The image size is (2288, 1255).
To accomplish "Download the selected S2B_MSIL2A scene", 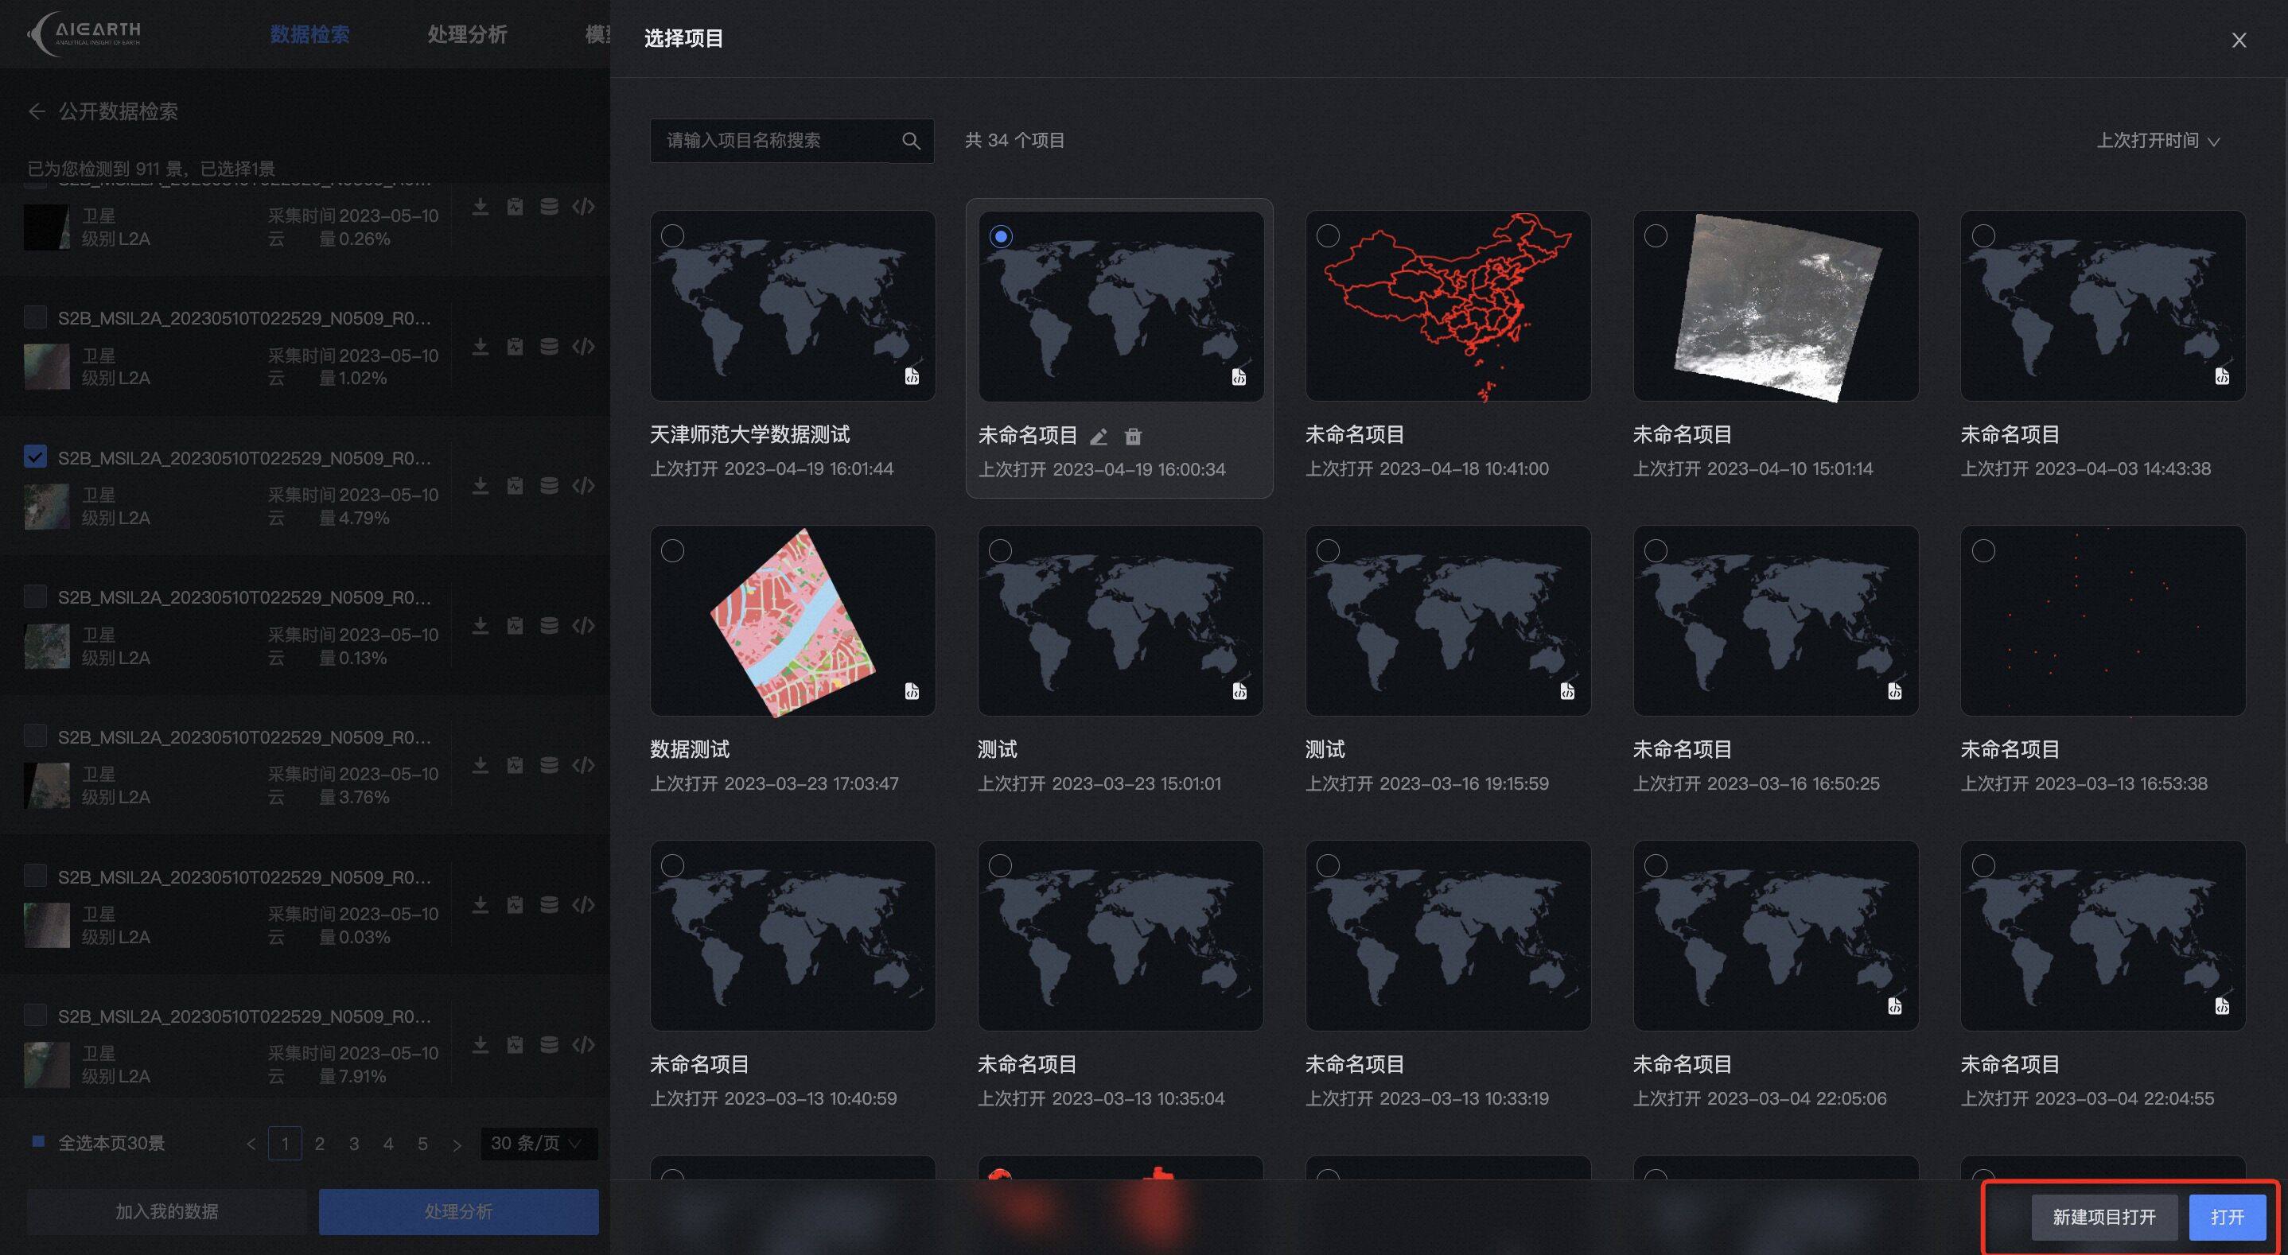I will point(481,485).
